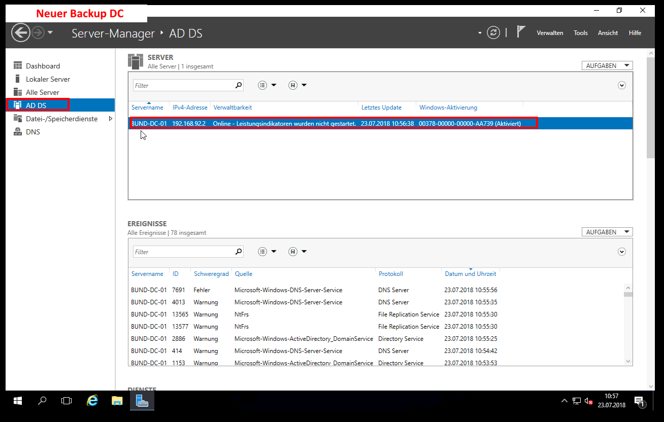664x422 pixels.
Task: Refresh Server Manager with circular arrows icon
Action: point(493,33)
